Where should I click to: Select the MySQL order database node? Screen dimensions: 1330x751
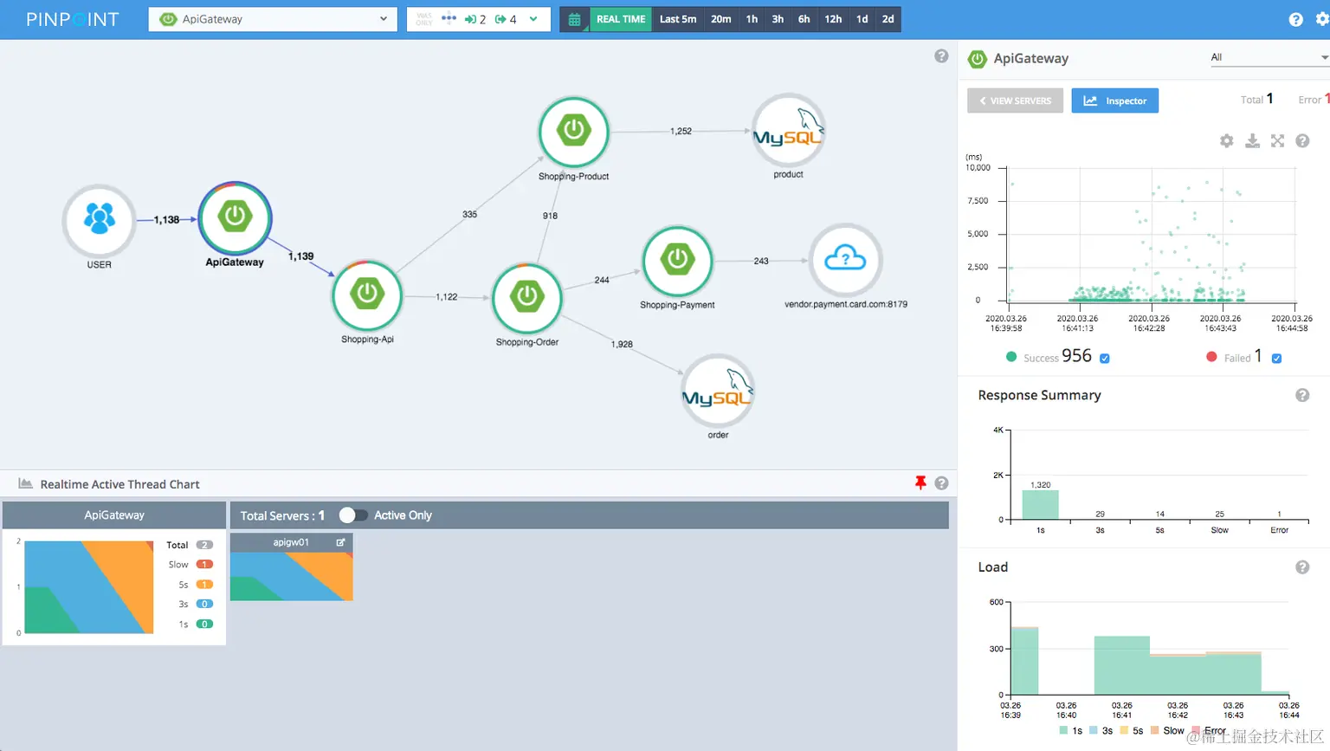click(718, 391)
